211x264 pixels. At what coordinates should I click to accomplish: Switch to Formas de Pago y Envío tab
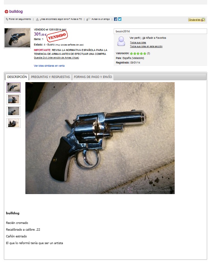93,77
